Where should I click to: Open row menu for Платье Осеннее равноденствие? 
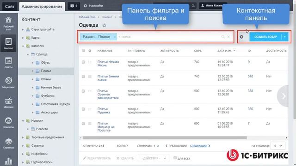coord(90,91)
